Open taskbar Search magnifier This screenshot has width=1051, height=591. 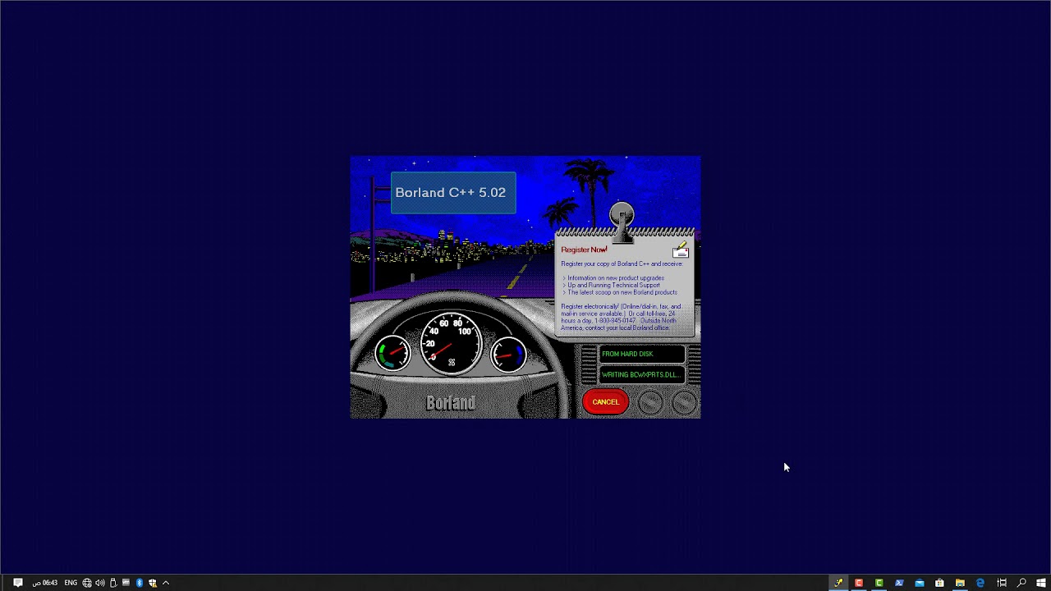pyautogui.click(x=1022, y=583)
